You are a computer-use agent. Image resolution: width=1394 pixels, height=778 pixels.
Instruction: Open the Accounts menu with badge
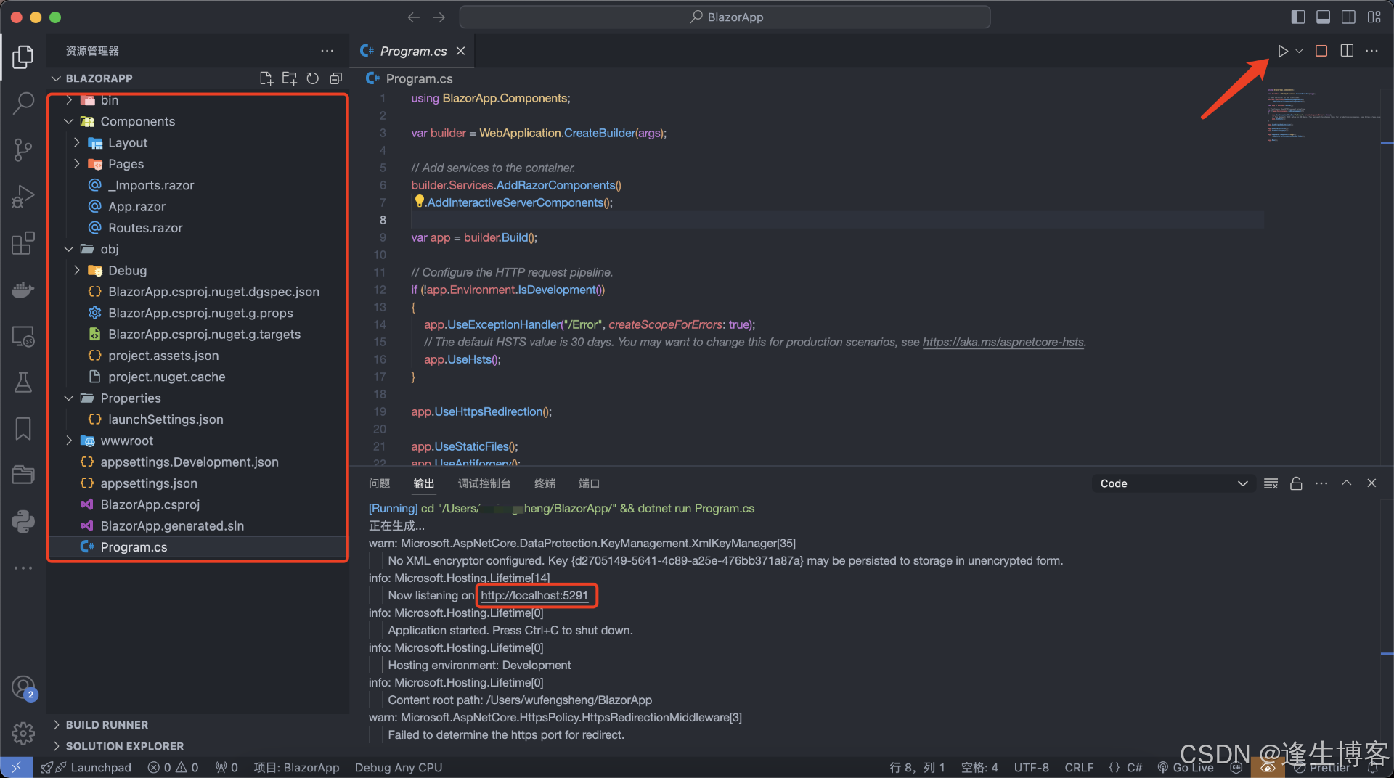pos(23,687)
